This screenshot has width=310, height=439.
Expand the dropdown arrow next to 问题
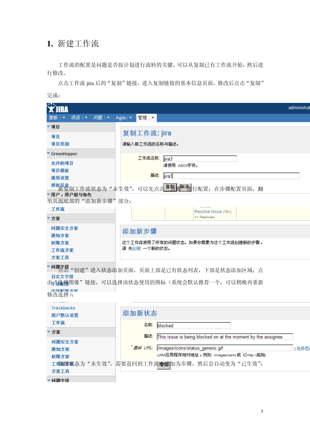click(108, 118)
